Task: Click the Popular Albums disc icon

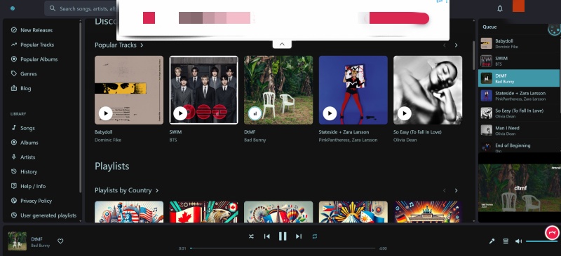Action: tap(14, 59)
